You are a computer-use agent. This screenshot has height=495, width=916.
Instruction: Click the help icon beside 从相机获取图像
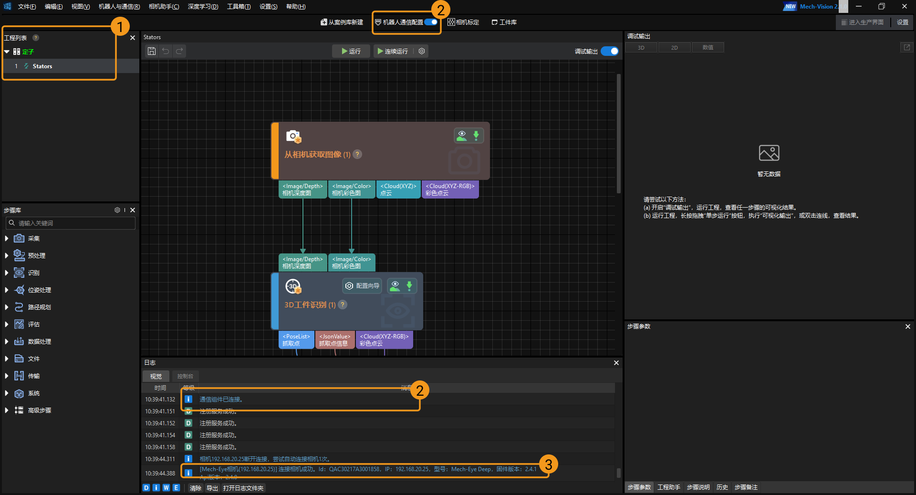[x=357, y=154]
